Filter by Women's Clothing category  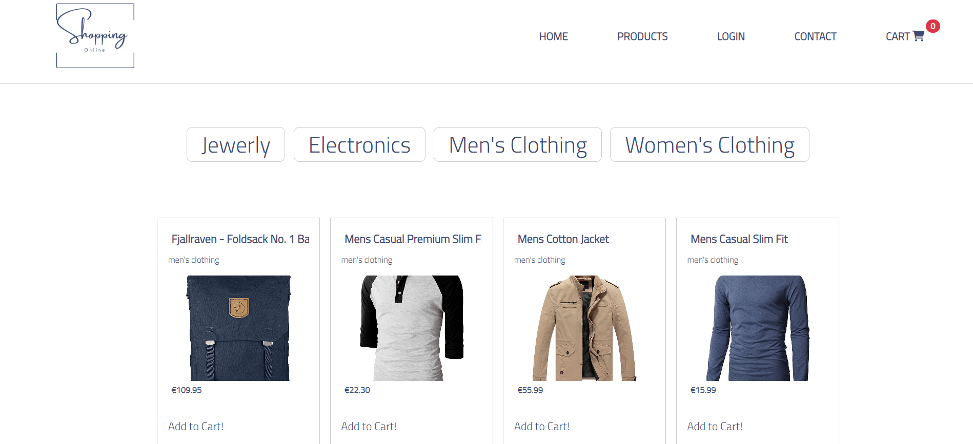pos(710,145)
